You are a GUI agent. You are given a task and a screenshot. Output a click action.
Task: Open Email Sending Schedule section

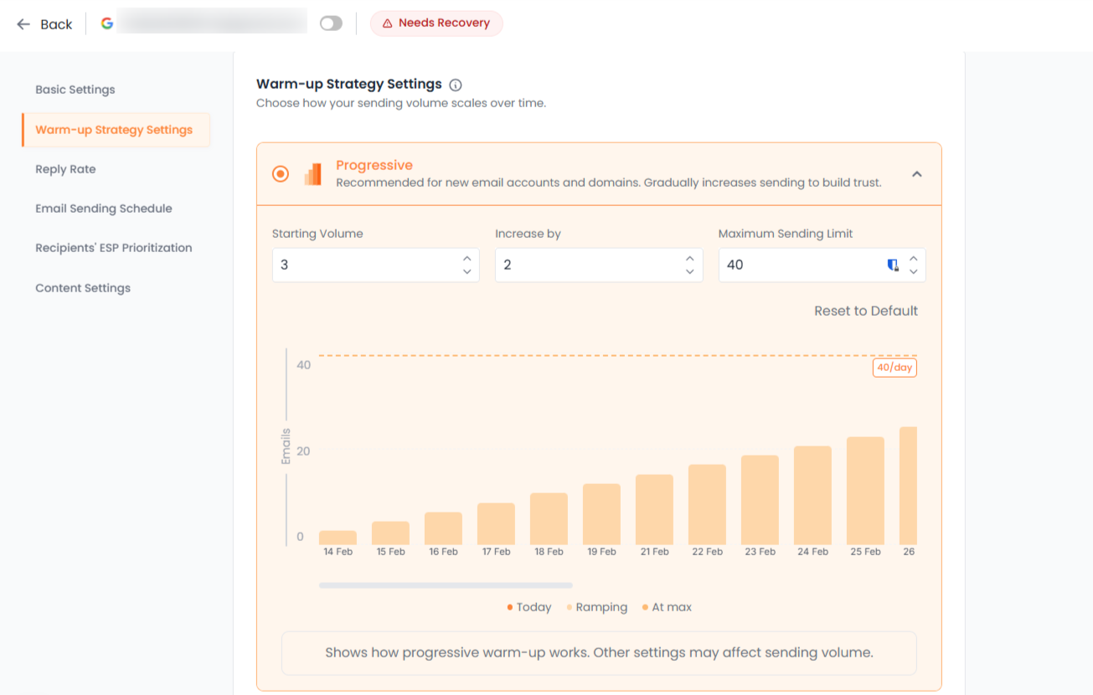104,208
